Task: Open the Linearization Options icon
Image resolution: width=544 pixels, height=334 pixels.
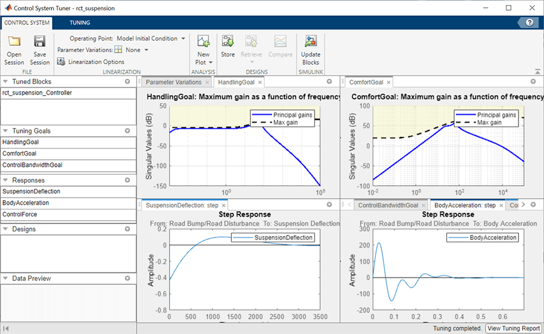Action: [61, 62]
